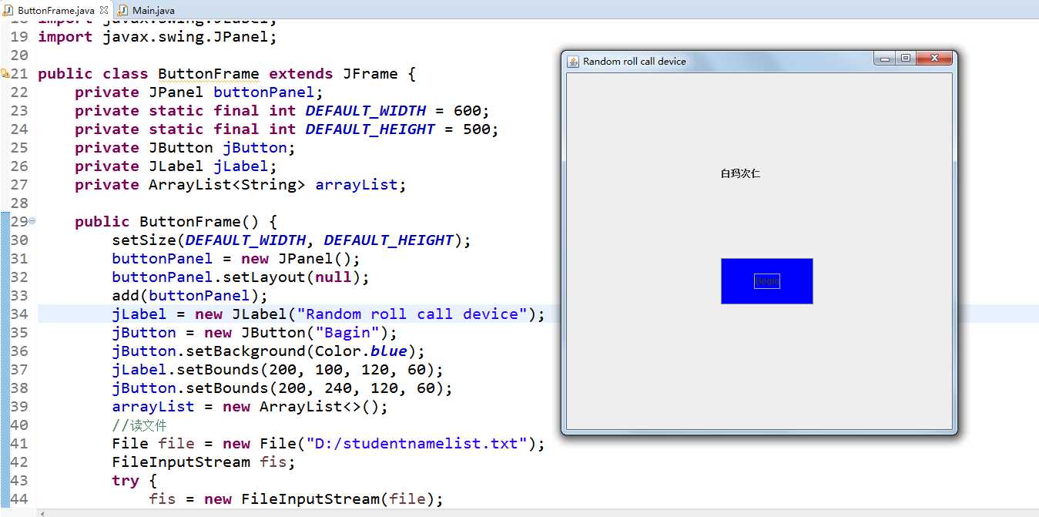The height and width of the screenshot is (517, 1039).
Task: Click the Java coffee cup icon in roll call title bar
Action: (x=573, y=62)
